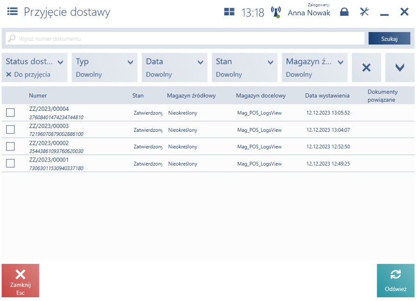Click date 12.12.2023 12:49:25
The image size is (417, 301).
328,164
